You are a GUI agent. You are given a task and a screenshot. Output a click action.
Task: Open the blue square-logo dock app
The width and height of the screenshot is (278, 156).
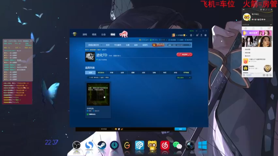(x=140, y=145)
